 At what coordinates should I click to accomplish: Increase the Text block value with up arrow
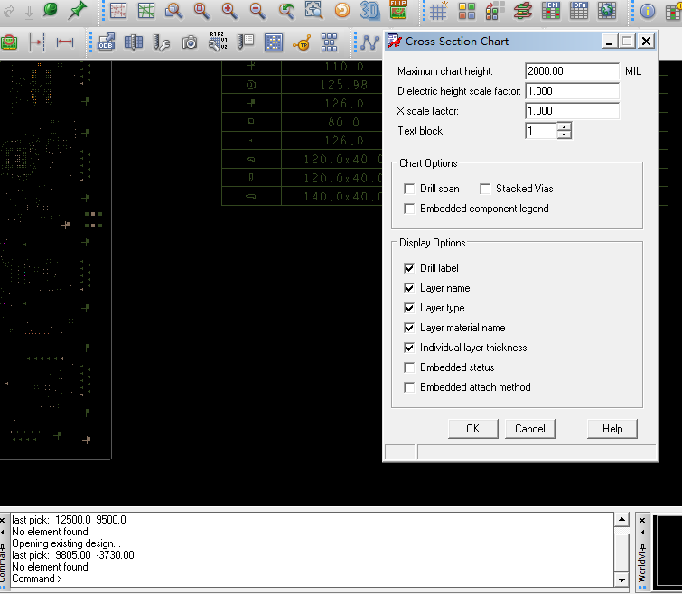[565, 127]
